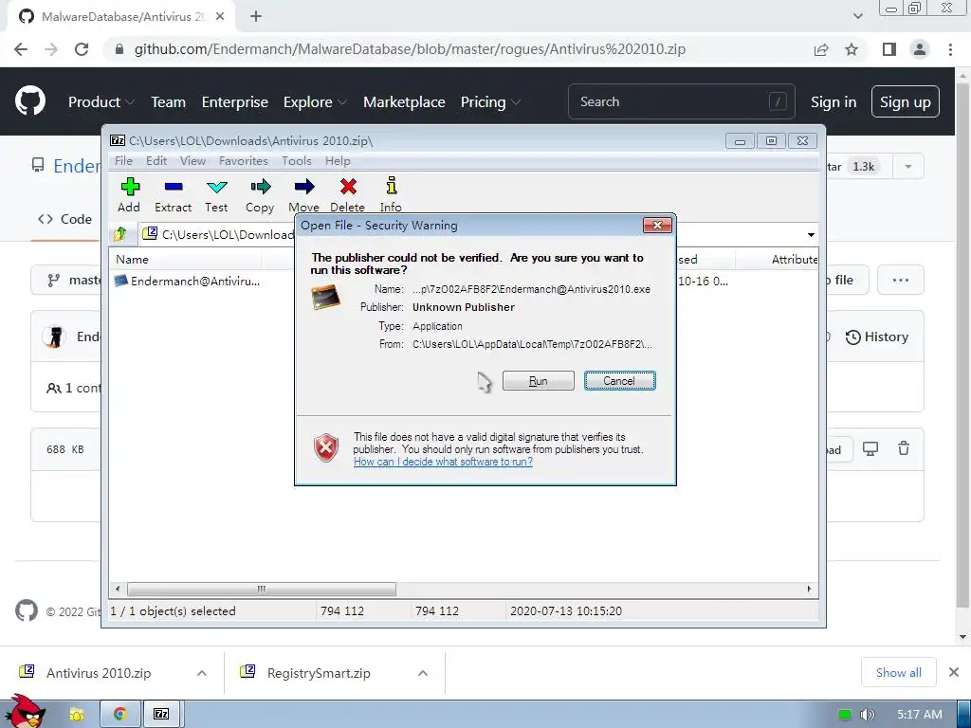Click the share page icon in address bar
Screen dimensions: 971x728
coord(821,49)
